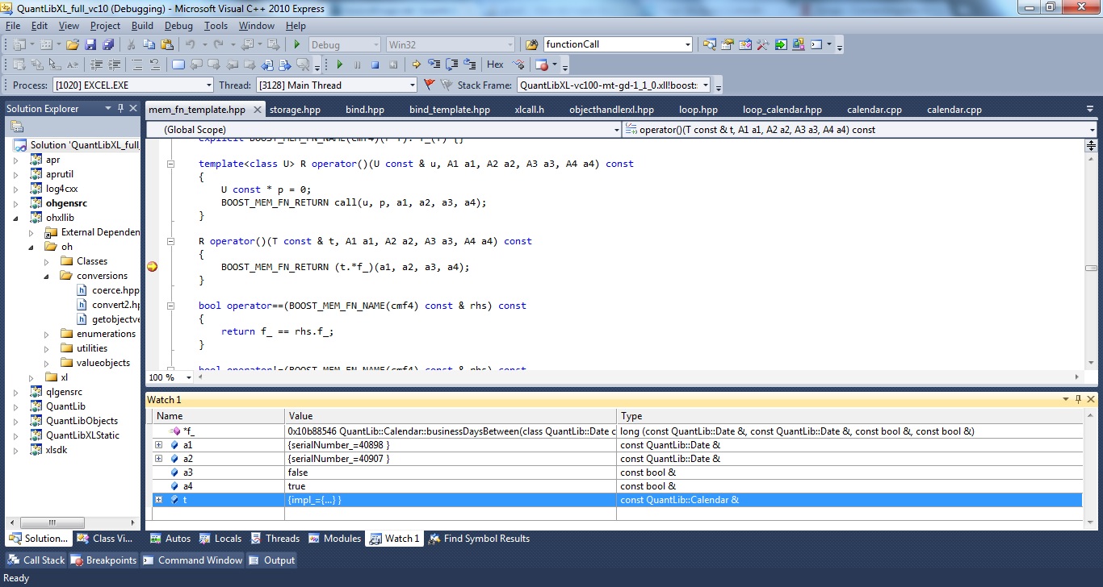Click the Step Into icon
Screen dimensions: 1103x587
(434, 65)
